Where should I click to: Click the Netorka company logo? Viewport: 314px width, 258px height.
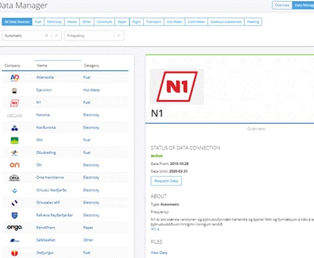14,115
